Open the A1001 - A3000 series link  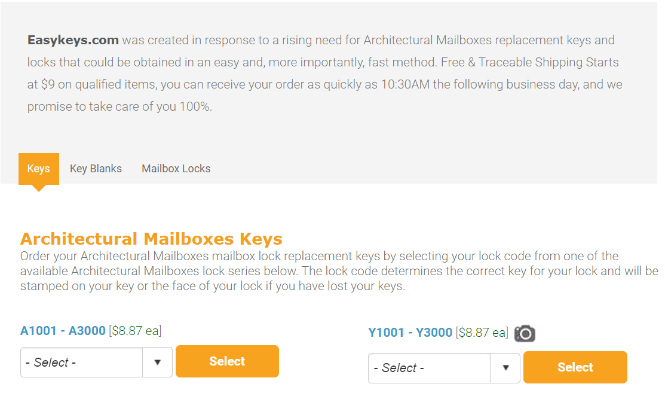(x=63, y=331)
